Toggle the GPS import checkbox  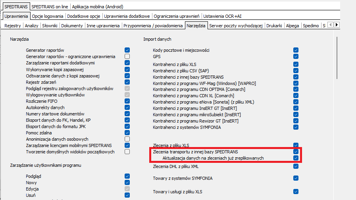click(x=296, y=57)
